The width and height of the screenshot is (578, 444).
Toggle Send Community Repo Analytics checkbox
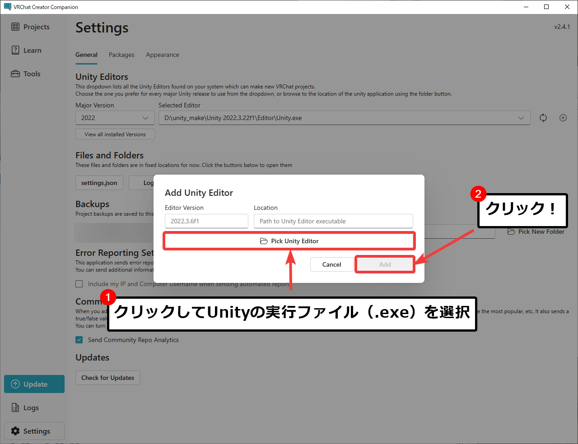pyautogui.click(x=79, y=340)
